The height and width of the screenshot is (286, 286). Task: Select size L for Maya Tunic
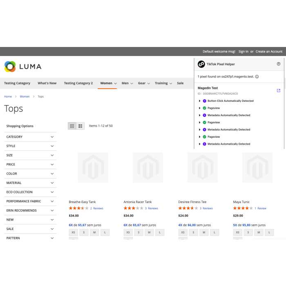tap(269, 232)
